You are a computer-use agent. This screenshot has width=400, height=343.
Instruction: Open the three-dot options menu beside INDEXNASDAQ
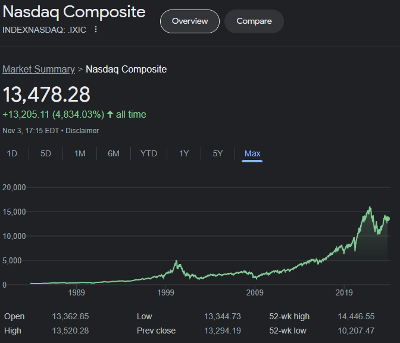pyautogui.click(x=96, y=29)
